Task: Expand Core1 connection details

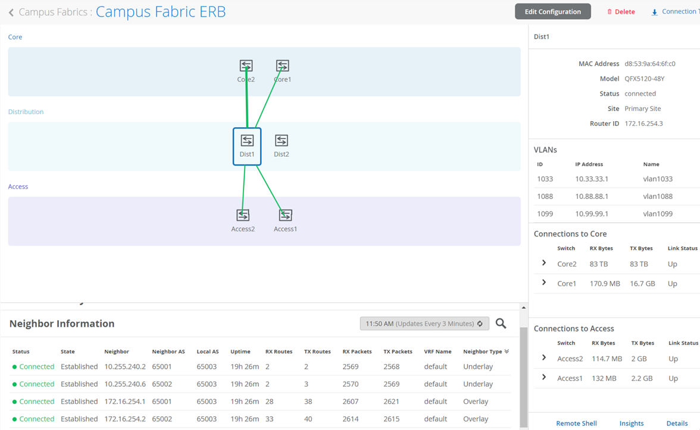Action: click(543, 283)
